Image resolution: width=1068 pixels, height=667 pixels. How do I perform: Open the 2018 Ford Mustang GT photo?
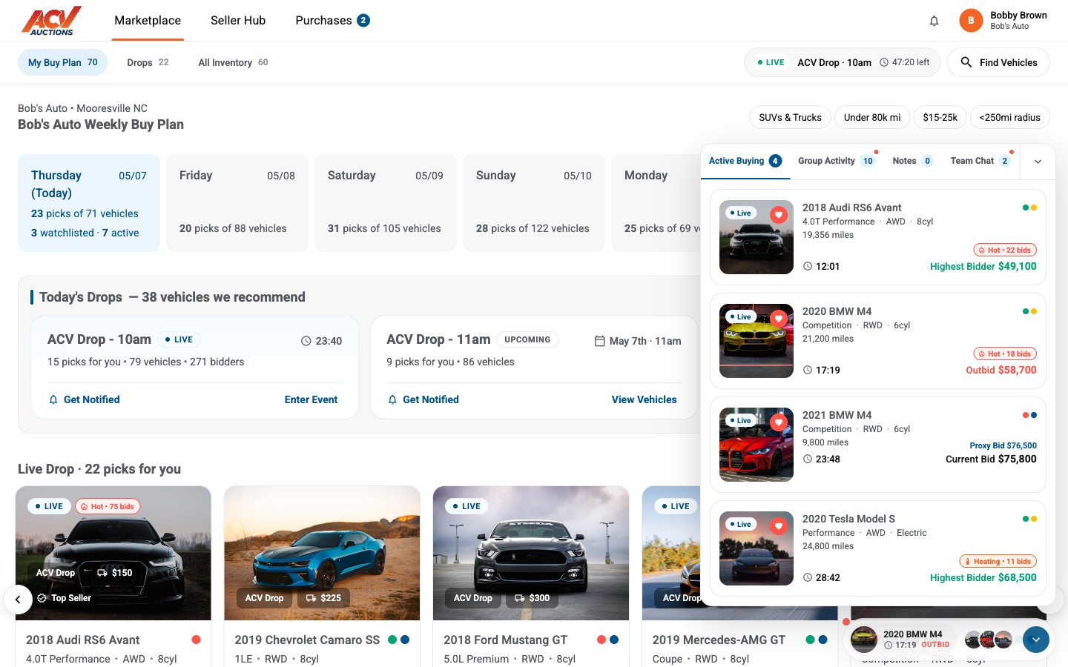531,553
